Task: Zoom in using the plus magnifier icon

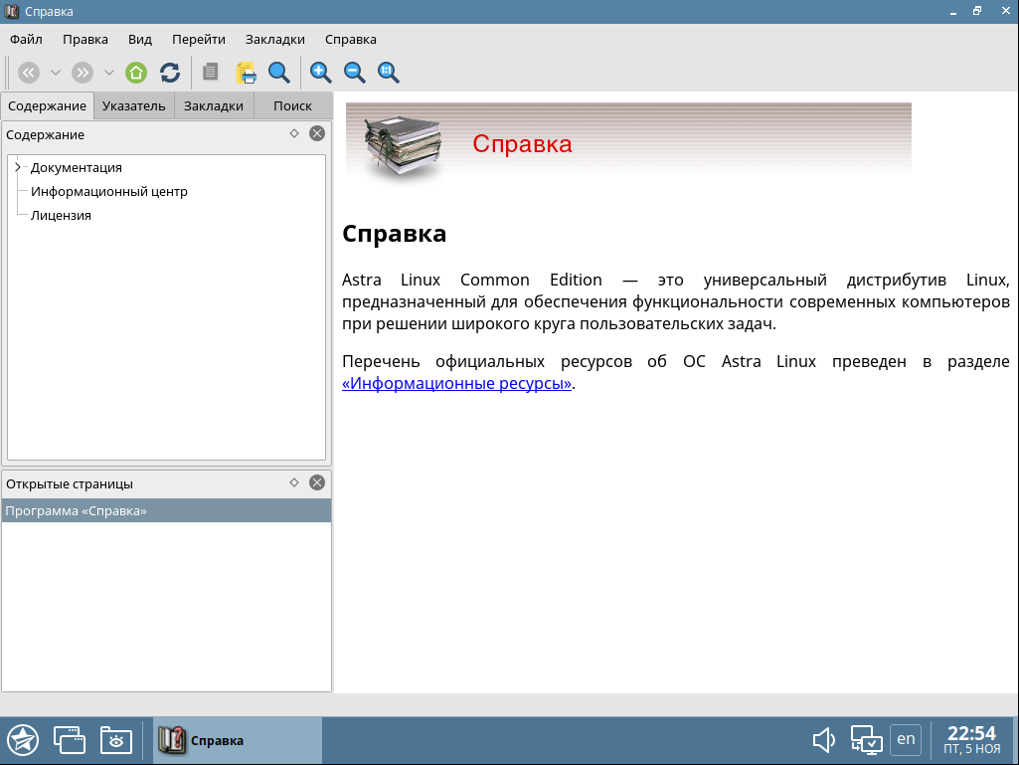Action: coord(320,73)
